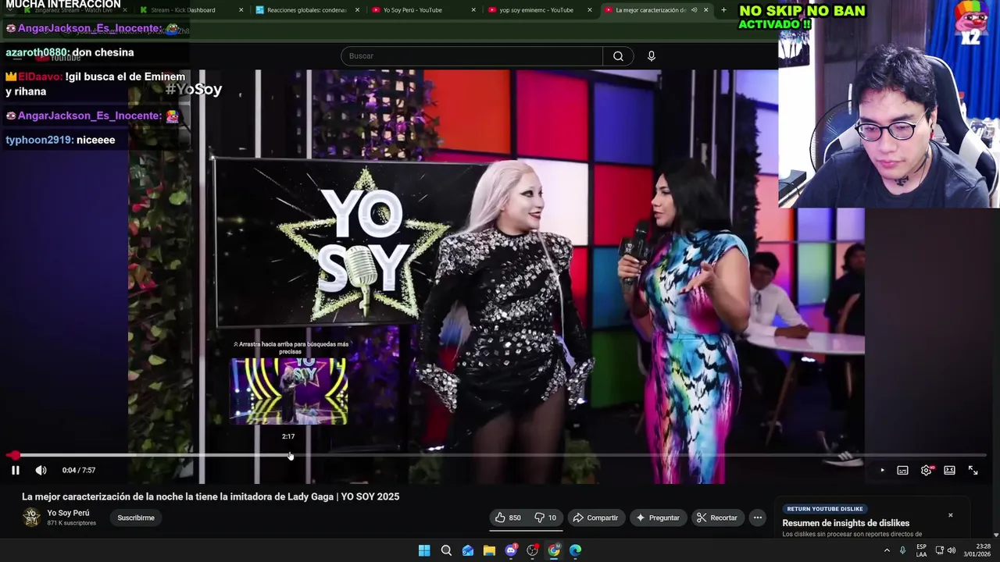Close the yop soy eminemc tab

click(590, 10)
